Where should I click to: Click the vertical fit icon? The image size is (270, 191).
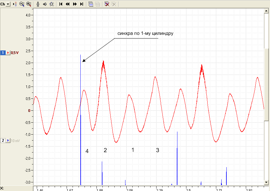click(x=38, y=4)
